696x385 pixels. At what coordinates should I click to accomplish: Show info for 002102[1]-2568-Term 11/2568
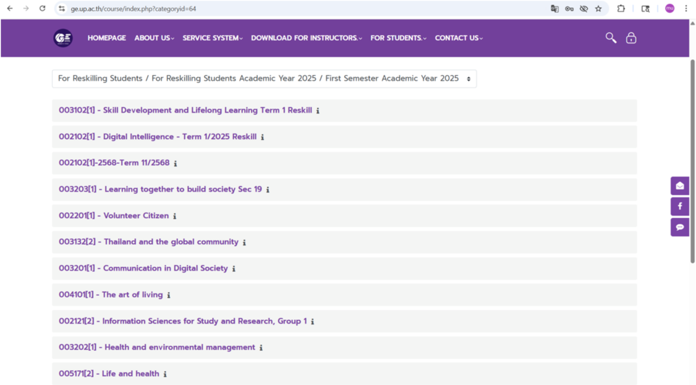pos(175,163)
